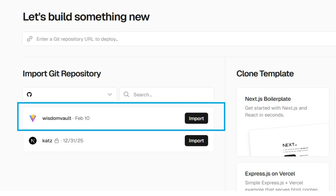The height and width of the screenshot is (196, 336).
Task: Click the Feb 10 date on the wisdomvault row
Action: click(x=82, y=118)
